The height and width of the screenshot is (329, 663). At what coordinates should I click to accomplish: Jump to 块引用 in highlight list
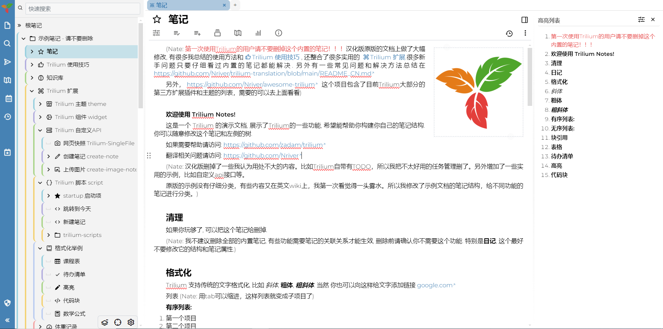point(559,138)
